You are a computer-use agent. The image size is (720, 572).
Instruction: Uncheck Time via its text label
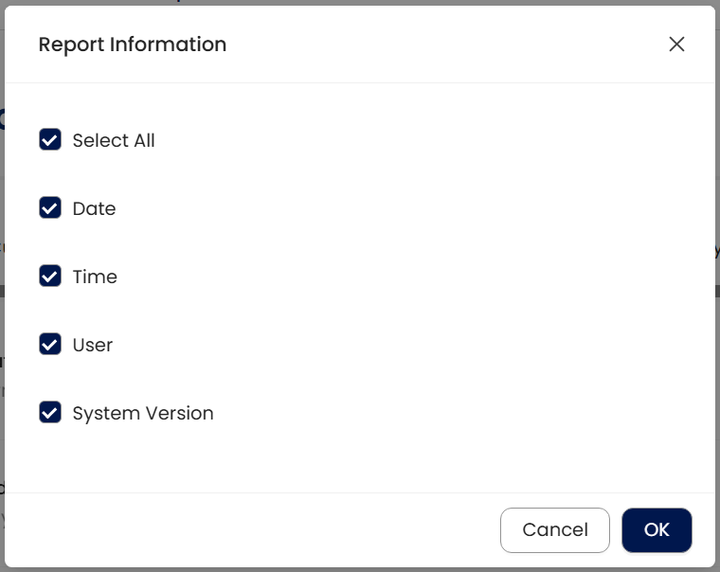point(95,277)
